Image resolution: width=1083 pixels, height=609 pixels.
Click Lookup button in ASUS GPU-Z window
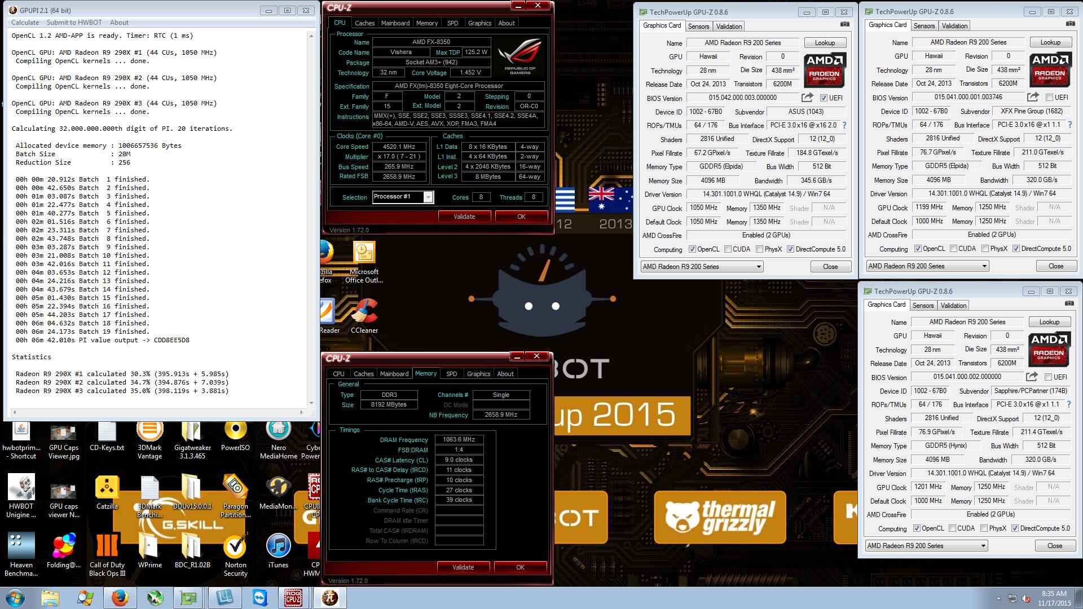pos(825,43)
